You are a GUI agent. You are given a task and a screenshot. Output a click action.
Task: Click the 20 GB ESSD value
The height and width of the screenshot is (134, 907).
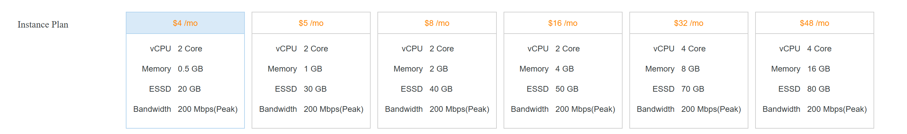189,89
